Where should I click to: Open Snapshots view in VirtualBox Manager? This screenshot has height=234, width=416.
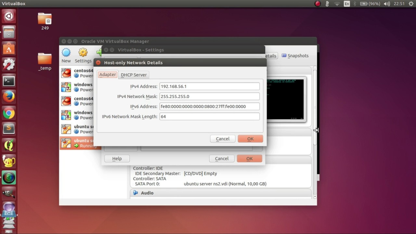295,56
